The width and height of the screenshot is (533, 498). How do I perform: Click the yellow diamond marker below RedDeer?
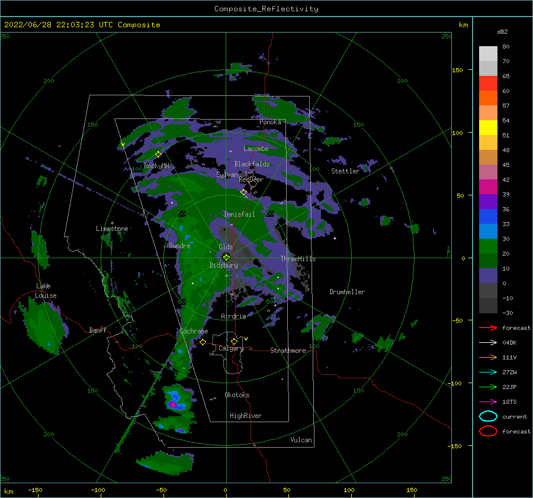pos(244,192)
